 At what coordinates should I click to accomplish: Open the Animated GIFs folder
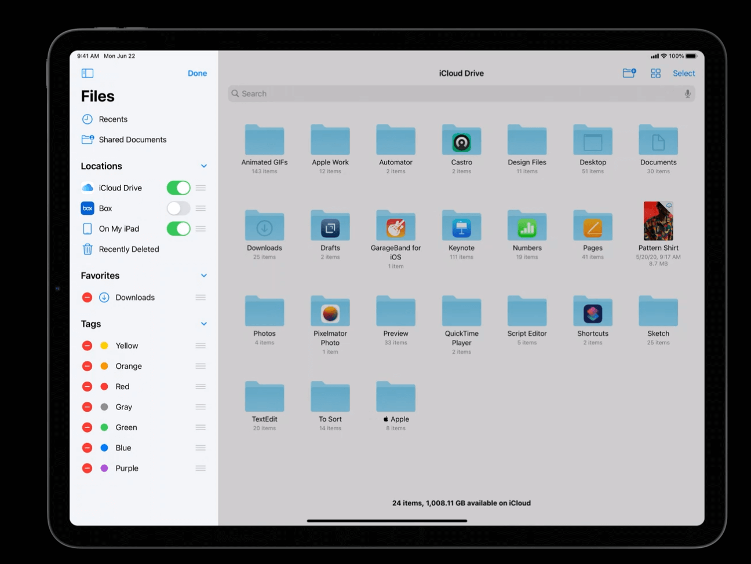pos(264,140)
